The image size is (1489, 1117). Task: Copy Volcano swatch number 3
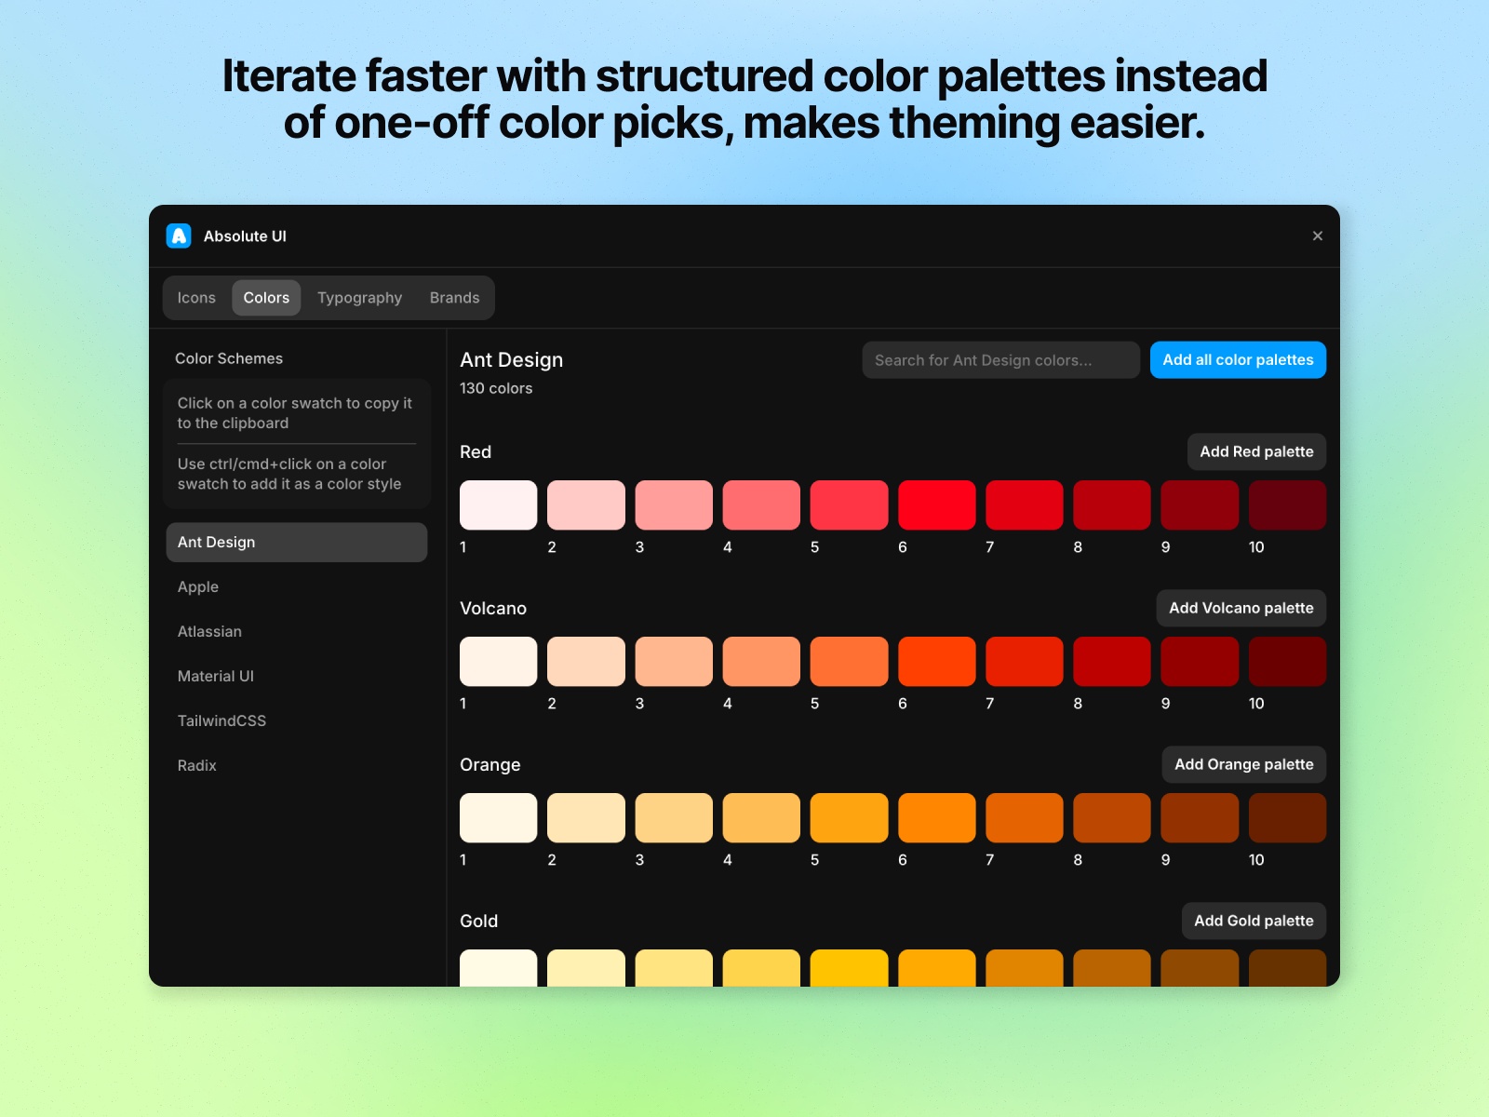point(674,661)
